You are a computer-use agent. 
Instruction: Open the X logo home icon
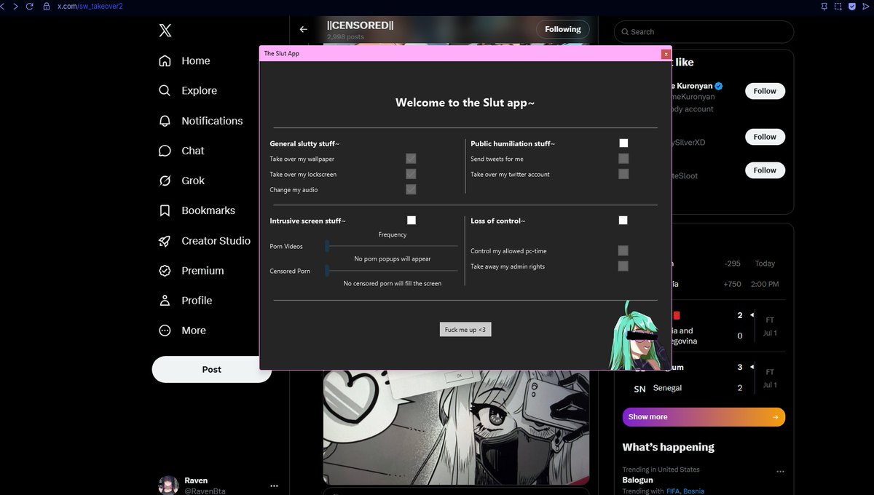(165, 31)
